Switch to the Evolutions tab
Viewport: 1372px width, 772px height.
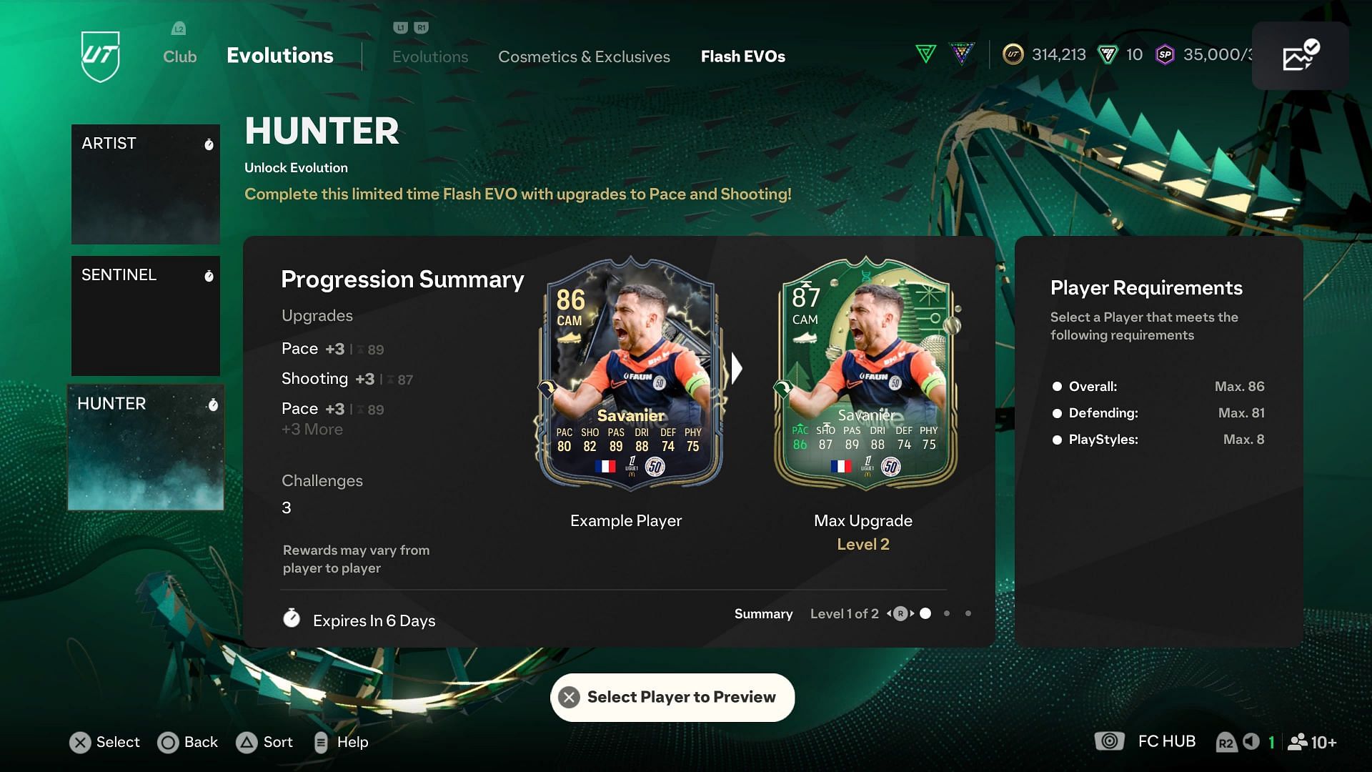tap(429, 56)
